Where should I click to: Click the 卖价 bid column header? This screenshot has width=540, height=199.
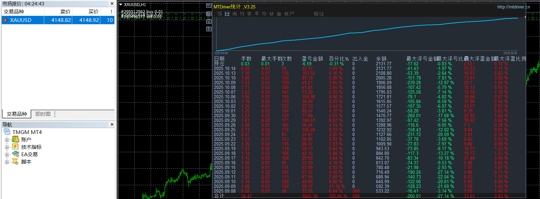58,12
